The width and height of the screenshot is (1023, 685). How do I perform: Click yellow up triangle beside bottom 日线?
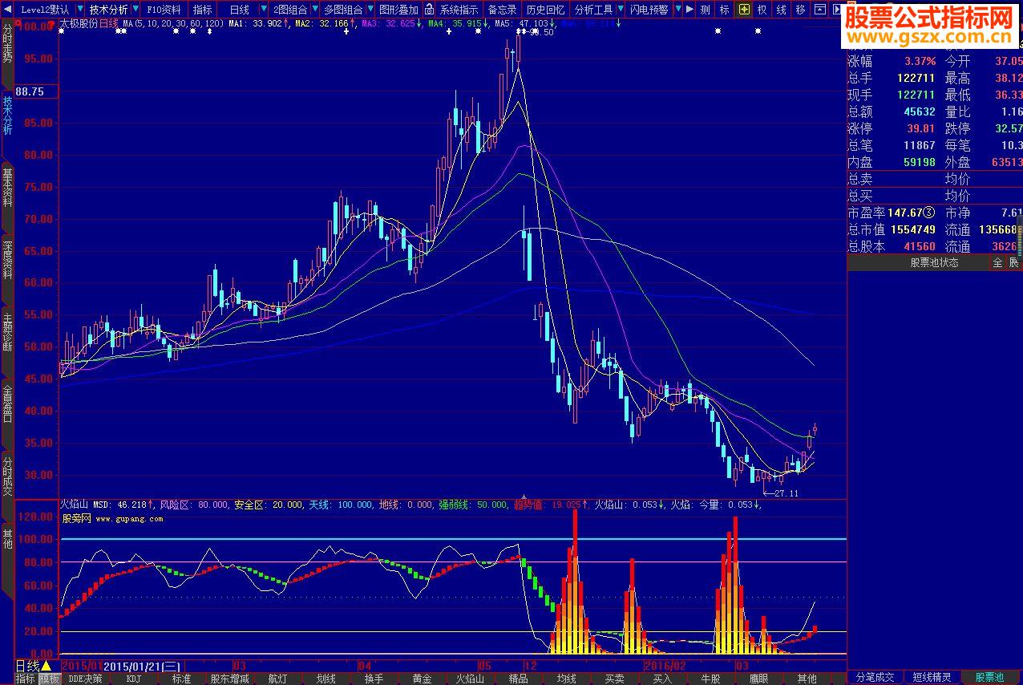47,666
